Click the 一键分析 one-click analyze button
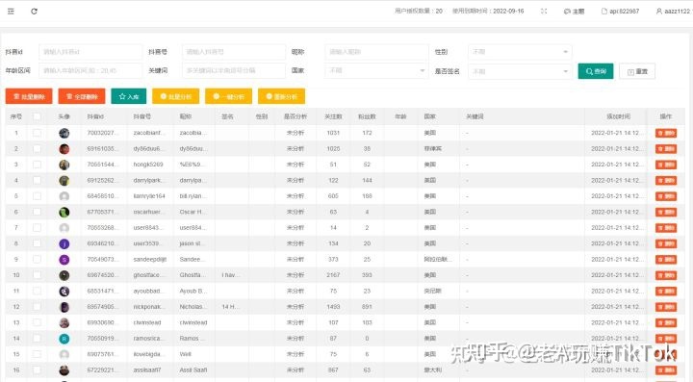693x382 pixels. coord(228,96)
